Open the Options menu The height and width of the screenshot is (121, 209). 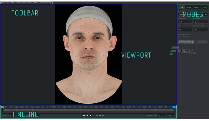tap(18, 3)
